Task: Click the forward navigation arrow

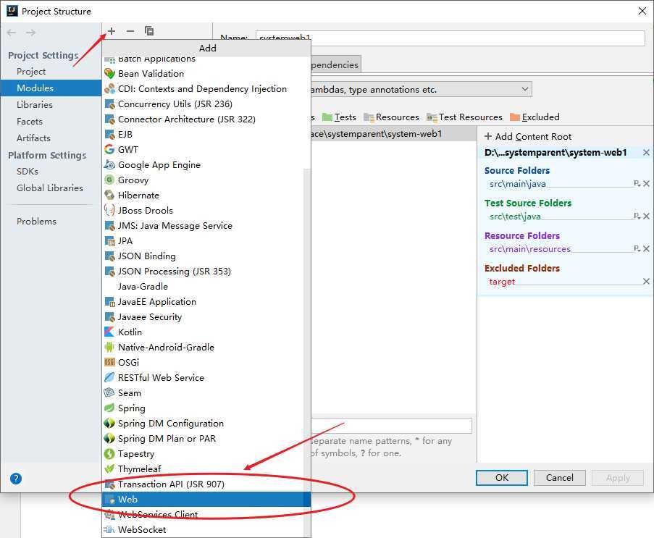Action: (31, 33)
